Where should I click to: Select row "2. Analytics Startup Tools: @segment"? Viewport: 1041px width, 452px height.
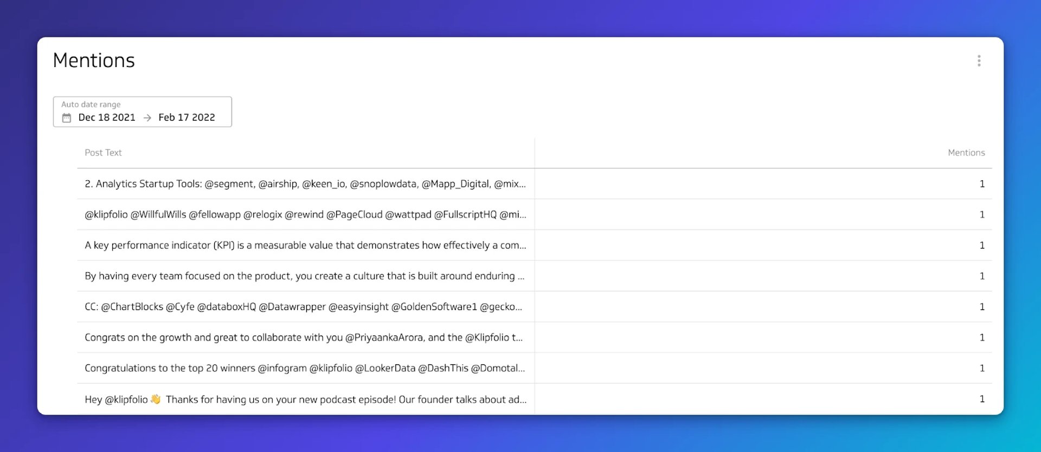pyautogui.click(x=534, y=184)
